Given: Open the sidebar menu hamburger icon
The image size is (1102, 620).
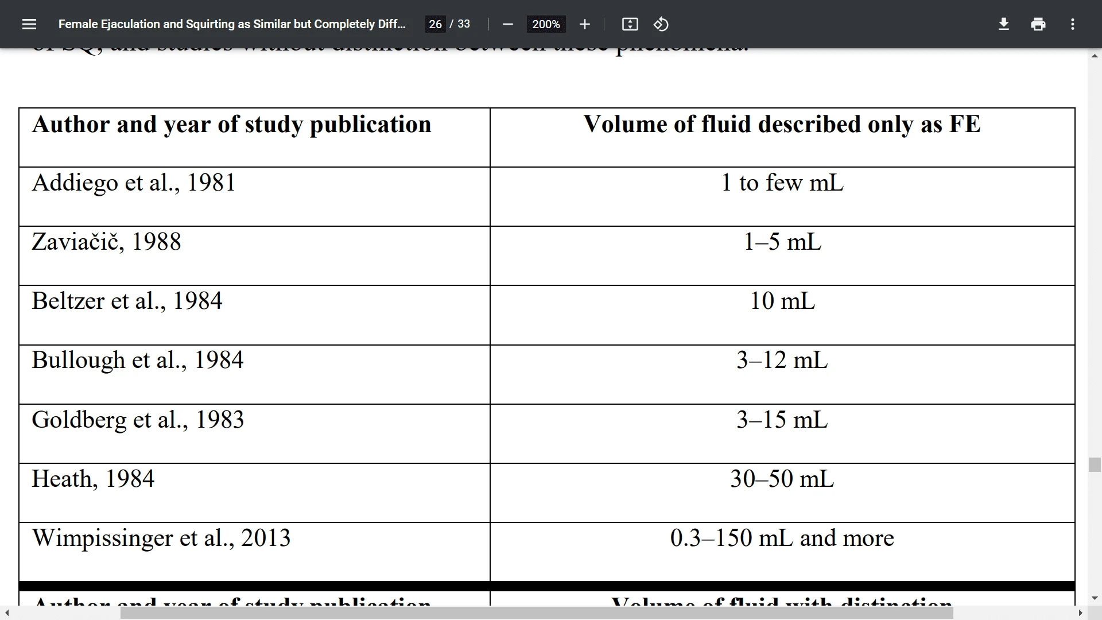Looking at the screenshot, I should [x=29, y=24].
